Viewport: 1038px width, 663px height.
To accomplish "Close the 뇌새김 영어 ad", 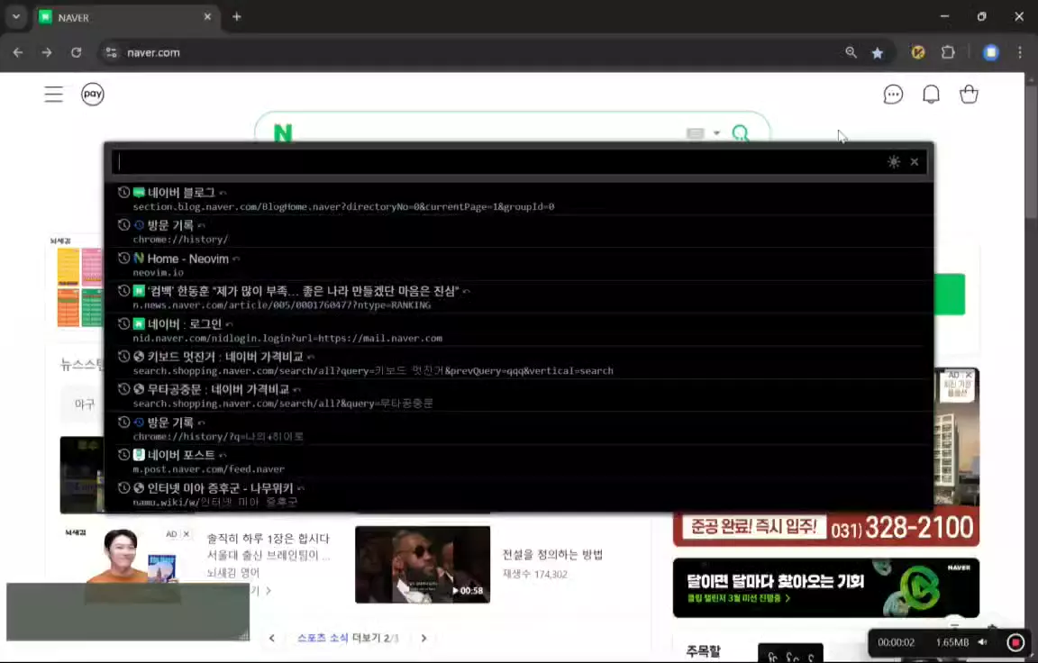I will click(186, 534).
